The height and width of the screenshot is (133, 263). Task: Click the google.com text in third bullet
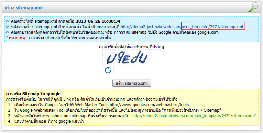(208, 32)
